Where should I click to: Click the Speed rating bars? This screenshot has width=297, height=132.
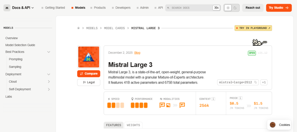click(x=116, y=105)
